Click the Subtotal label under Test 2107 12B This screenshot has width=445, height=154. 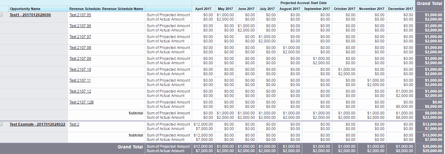coord(136,113)
